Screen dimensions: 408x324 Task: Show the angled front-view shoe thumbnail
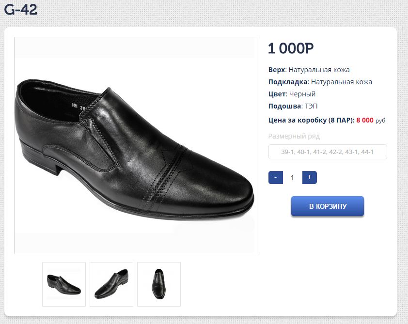tap(111, 284)
